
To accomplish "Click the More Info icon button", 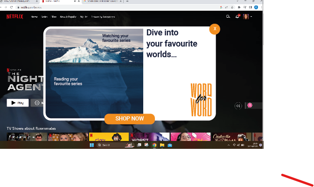I will tap(37, 103).
